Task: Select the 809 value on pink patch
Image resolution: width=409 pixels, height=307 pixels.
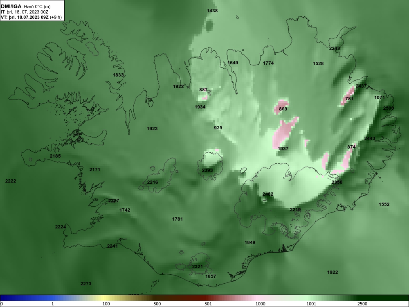Action: click(x=283, y=109)
